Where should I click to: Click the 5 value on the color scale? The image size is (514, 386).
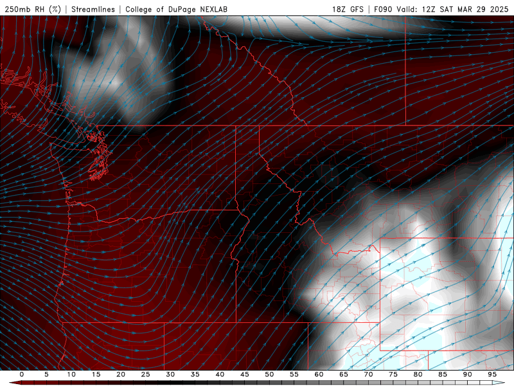46,374
